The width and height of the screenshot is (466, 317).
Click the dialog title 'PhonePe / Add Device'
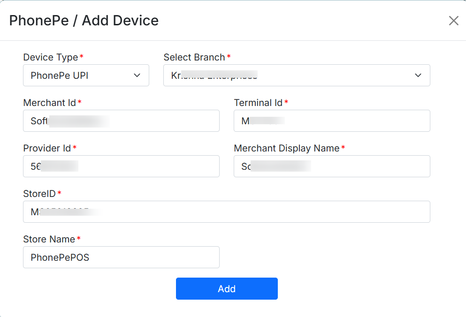tap(84, 21)
